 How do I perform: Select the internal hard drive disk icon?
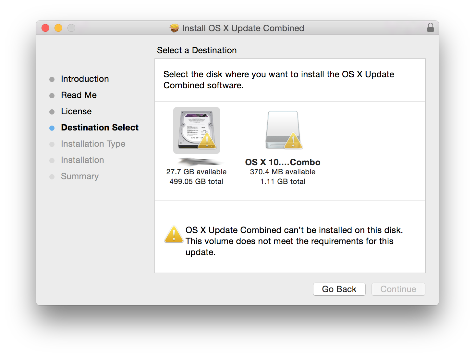pyautogui.click(x=197, y=130)
